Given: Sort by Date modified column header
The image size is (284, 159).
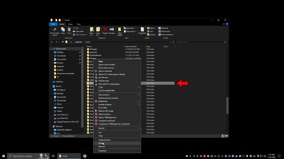Looking at the screenshot, I should [135, 46].
